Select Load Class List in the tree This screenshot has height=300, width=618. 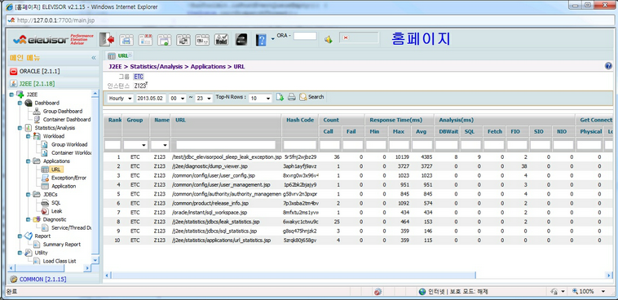point(60,261)
